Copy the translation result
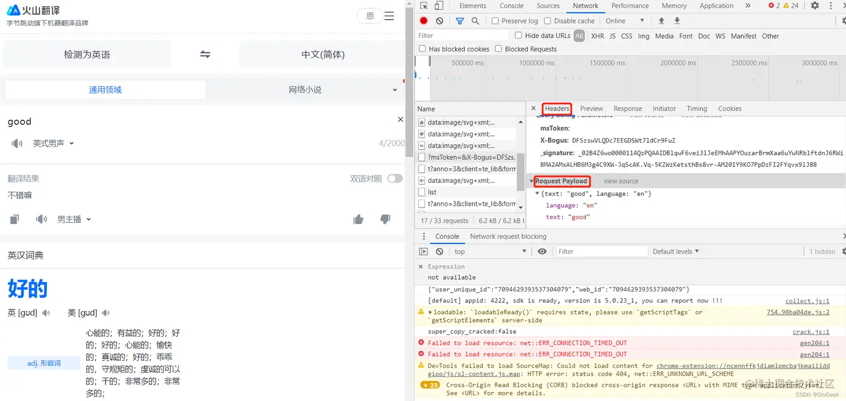The height and width of the screenshot is (401, 846). coord(15,219)
